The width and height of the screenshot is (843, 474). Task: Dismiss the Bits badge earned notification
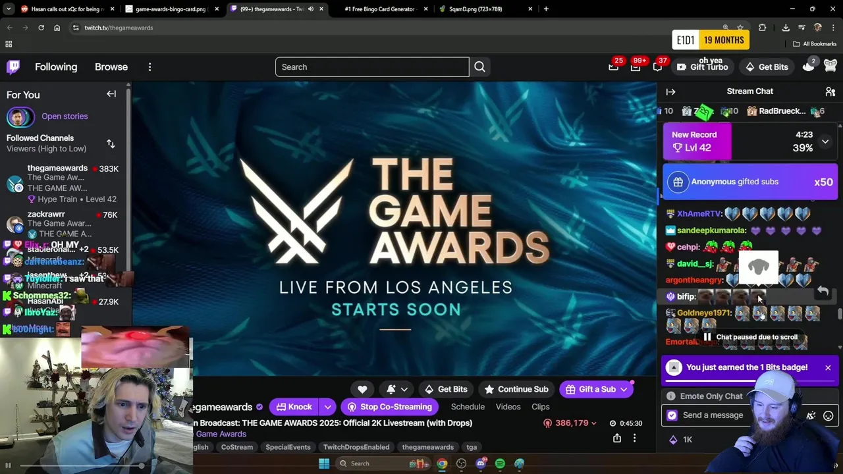[828, 367]
